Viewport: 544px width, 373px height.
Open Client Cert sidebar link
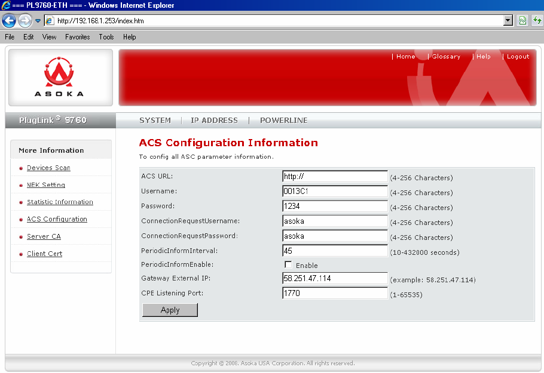pyautogui.click(x=44, y=254)
